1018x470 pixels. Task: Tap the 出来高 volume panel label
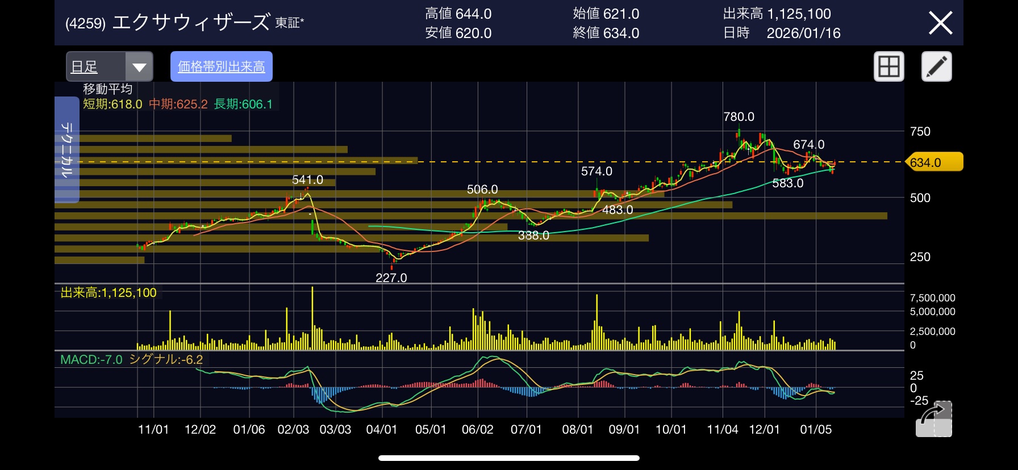click(109, 293)
